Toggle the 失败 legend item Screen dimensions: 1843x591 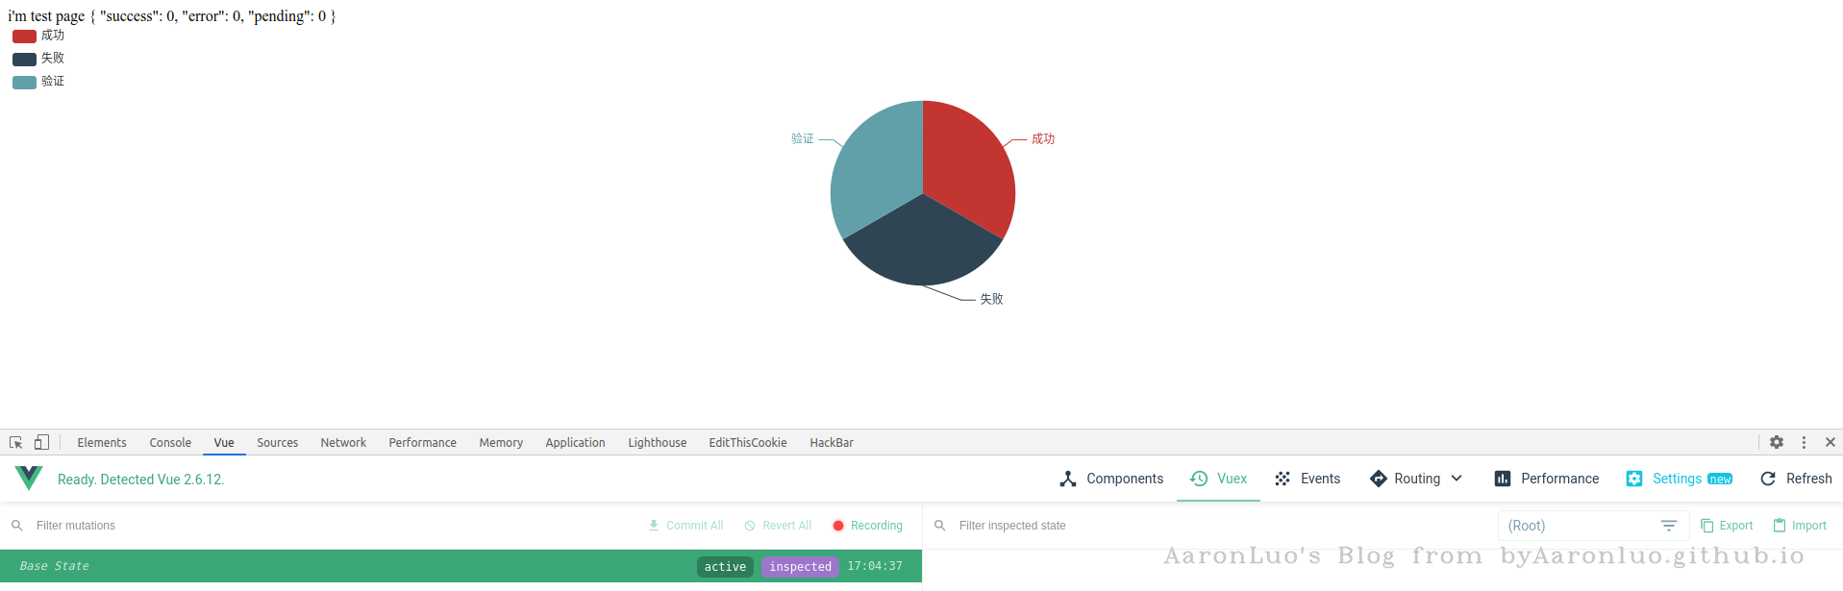coord(38,59)
